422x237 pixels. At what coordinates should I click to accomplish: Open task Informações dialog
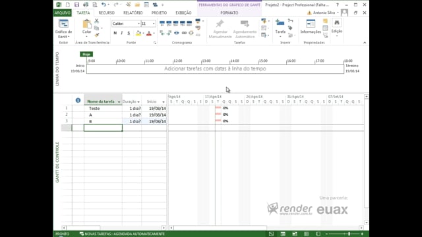311,24
